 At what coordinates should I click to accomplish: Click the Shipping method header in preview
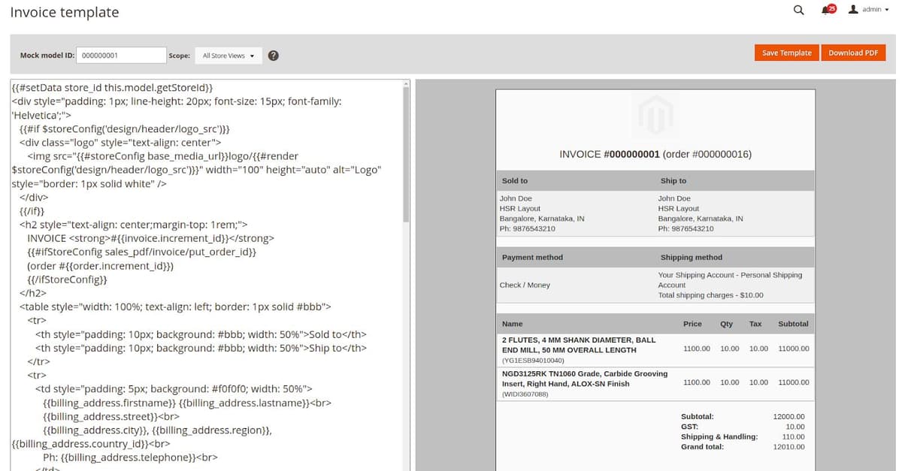(x=692, y=258)
